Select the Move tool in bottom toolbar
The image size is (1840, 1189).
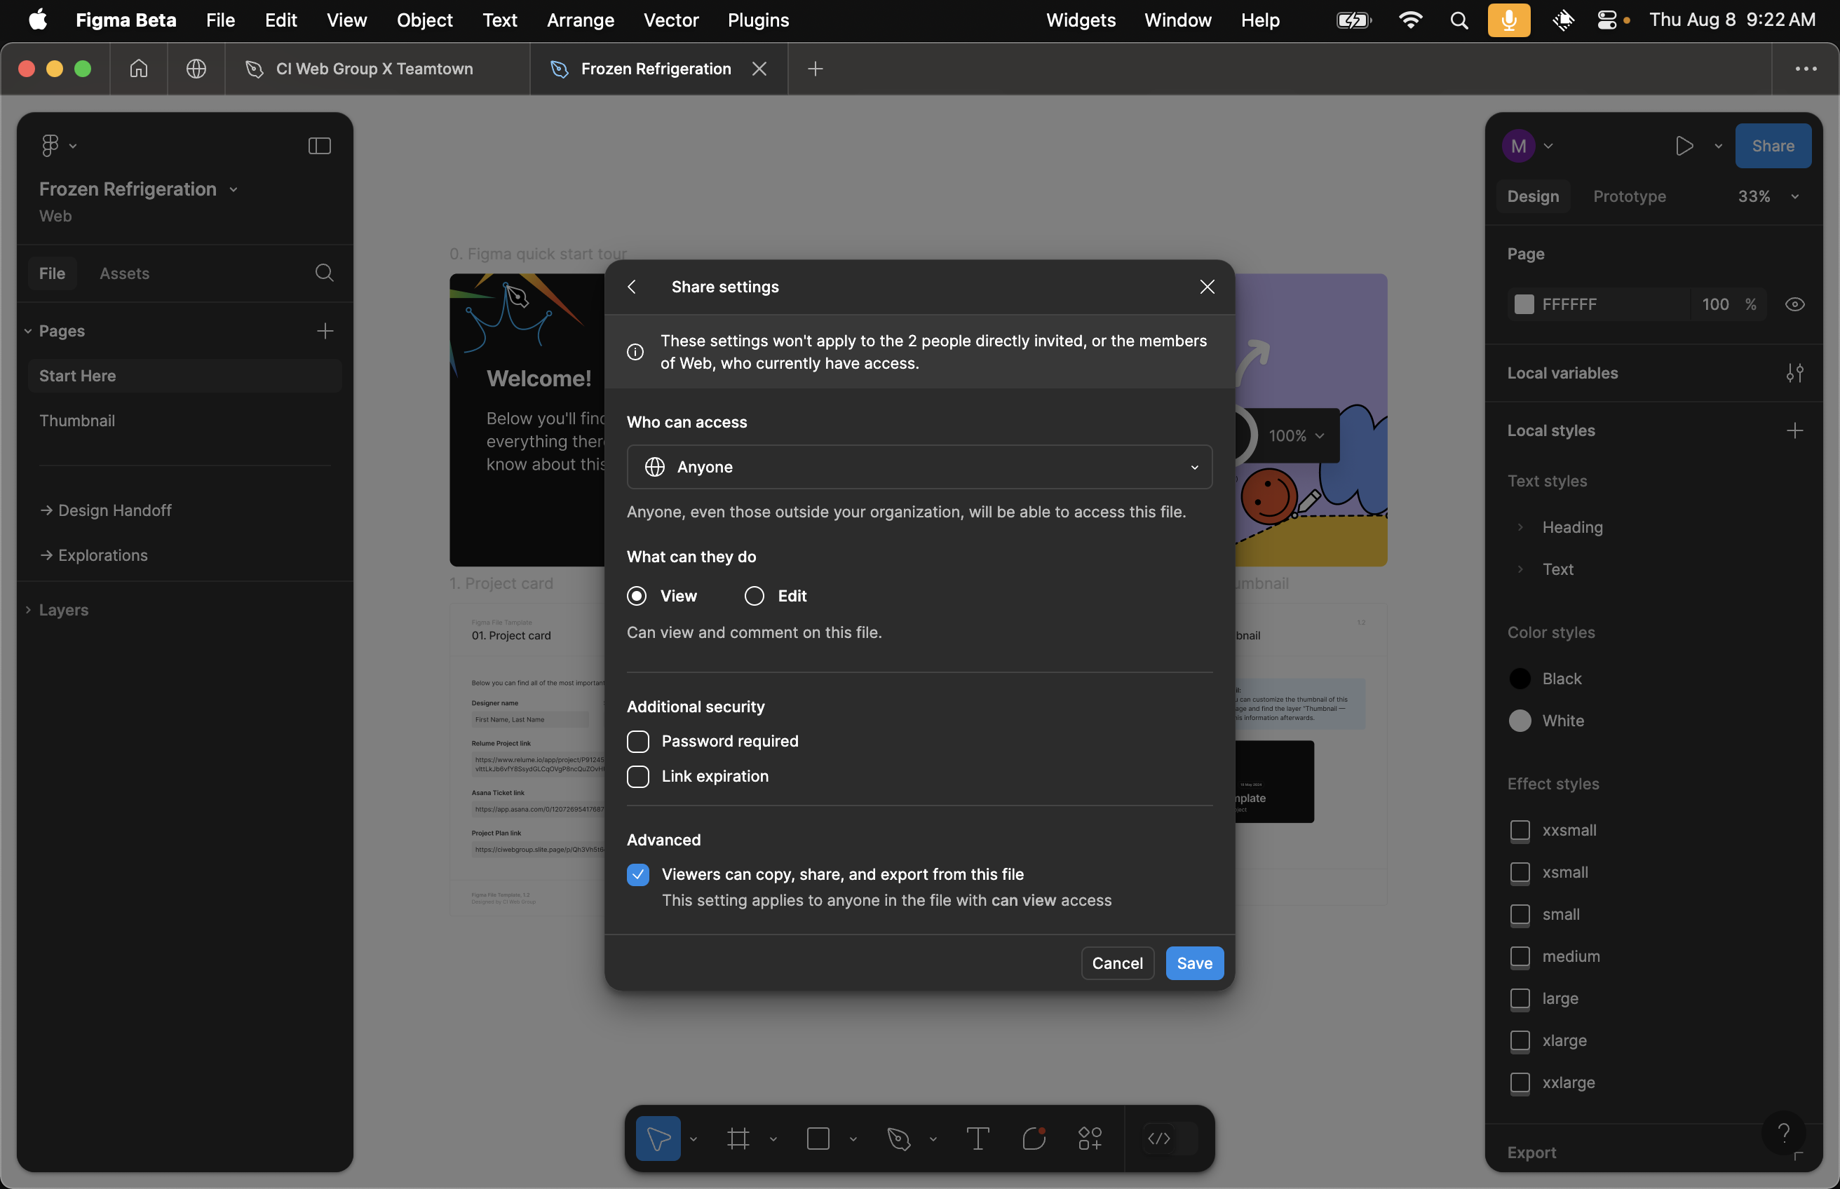click(658, 1138)
